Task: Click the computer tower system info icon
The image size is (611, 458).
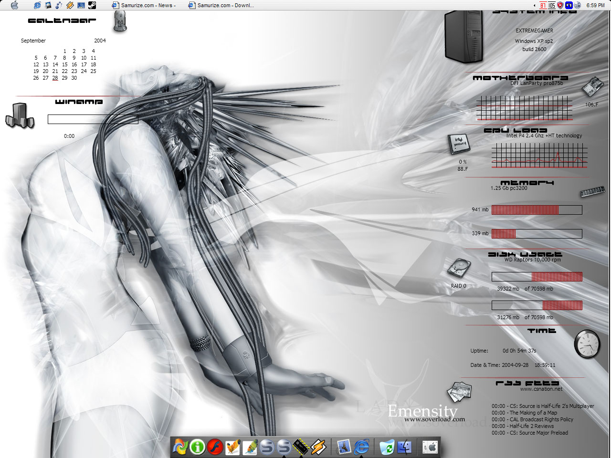Action: point(464,37)
